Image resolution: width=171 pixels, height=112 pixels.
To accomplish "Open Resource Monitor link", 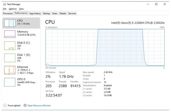I will coord(39,106).
